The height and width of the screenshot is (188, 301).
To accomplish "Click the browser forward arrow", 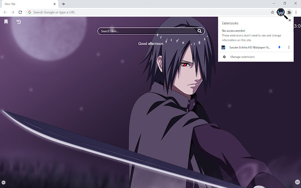I will [x=13, y=12].
